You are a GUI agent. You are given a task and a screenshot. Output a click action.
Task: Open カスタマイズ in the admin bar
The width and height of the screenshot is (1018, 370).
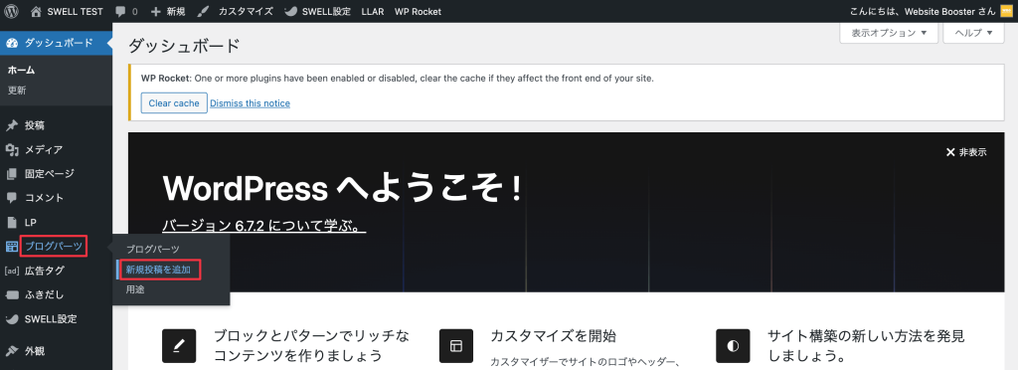coord(246,11)
